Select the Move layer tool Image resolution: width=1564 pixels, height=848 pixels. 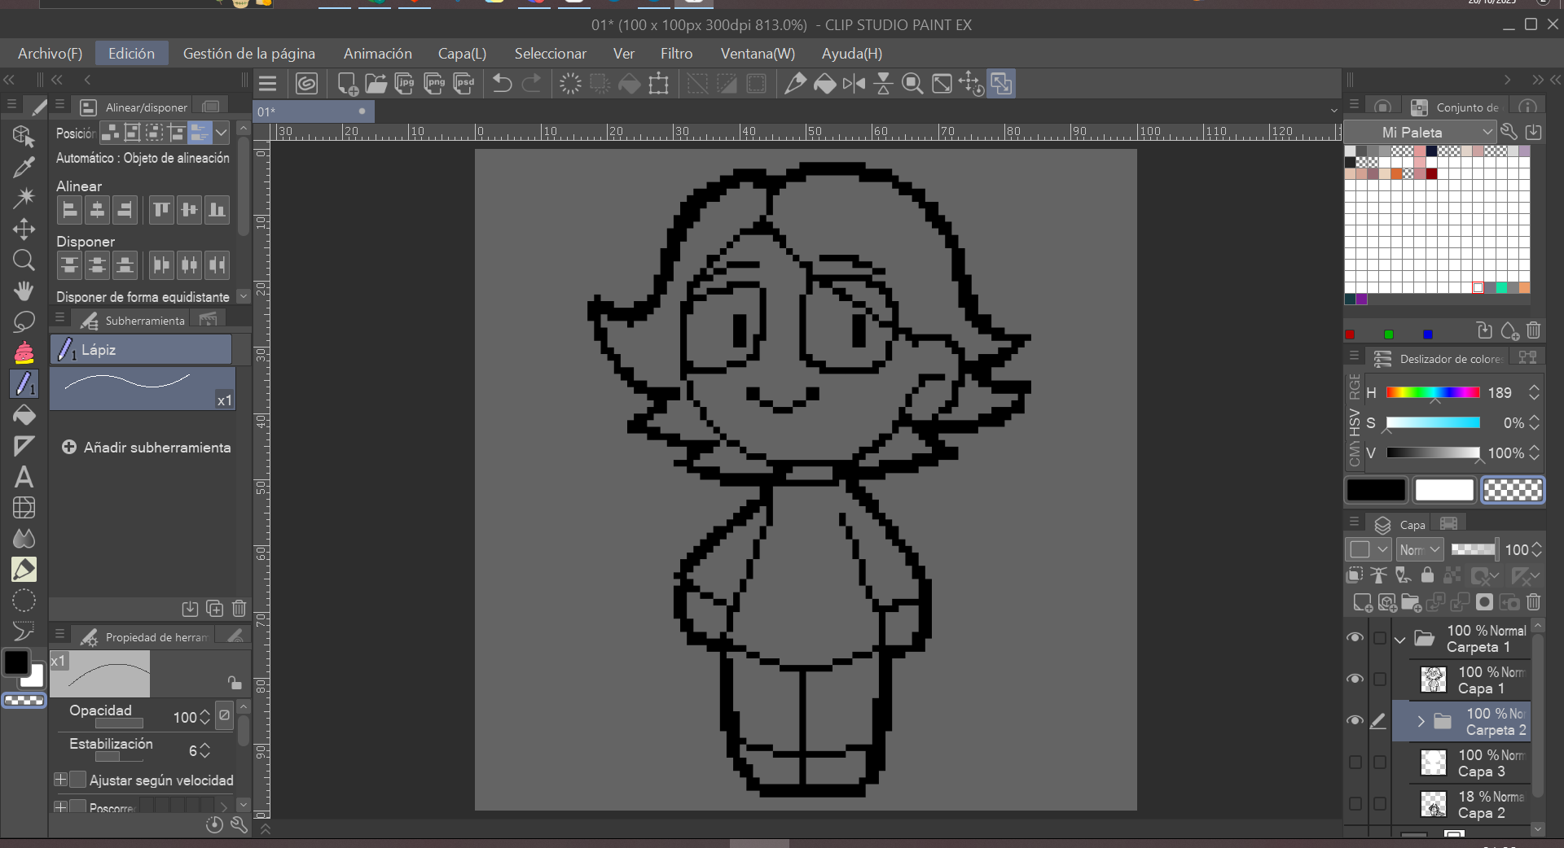(24, 229)
